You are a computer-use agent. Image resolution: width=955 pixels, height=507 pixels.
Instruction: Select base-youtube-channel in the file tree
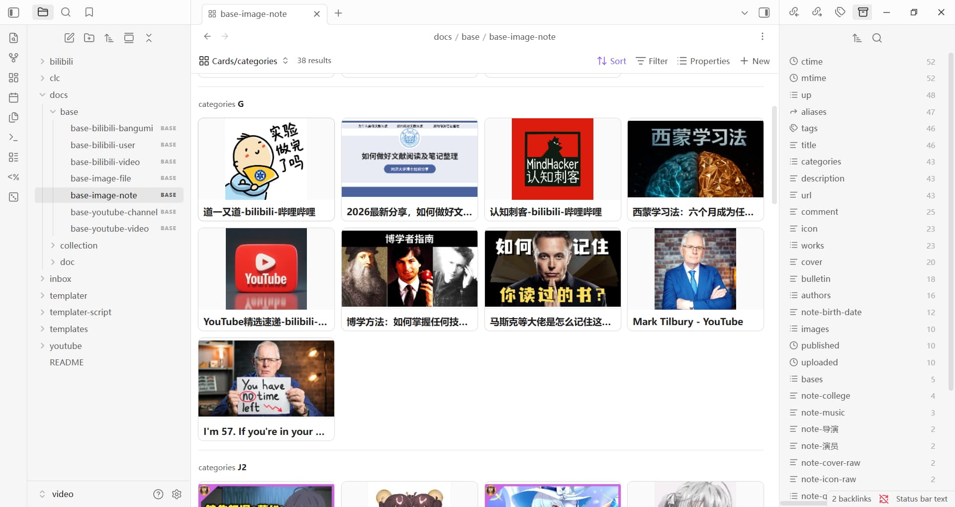click(x=114, y=212)
